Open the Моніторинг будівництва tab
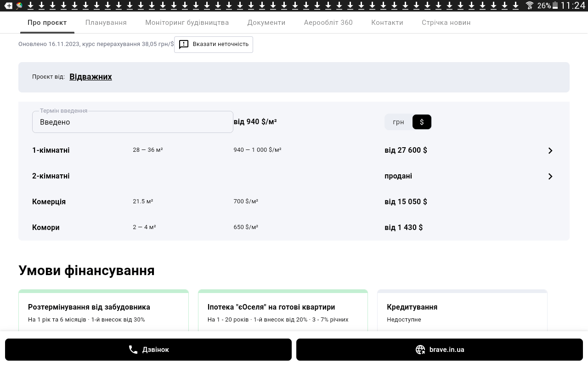 [x=187, y=23]
